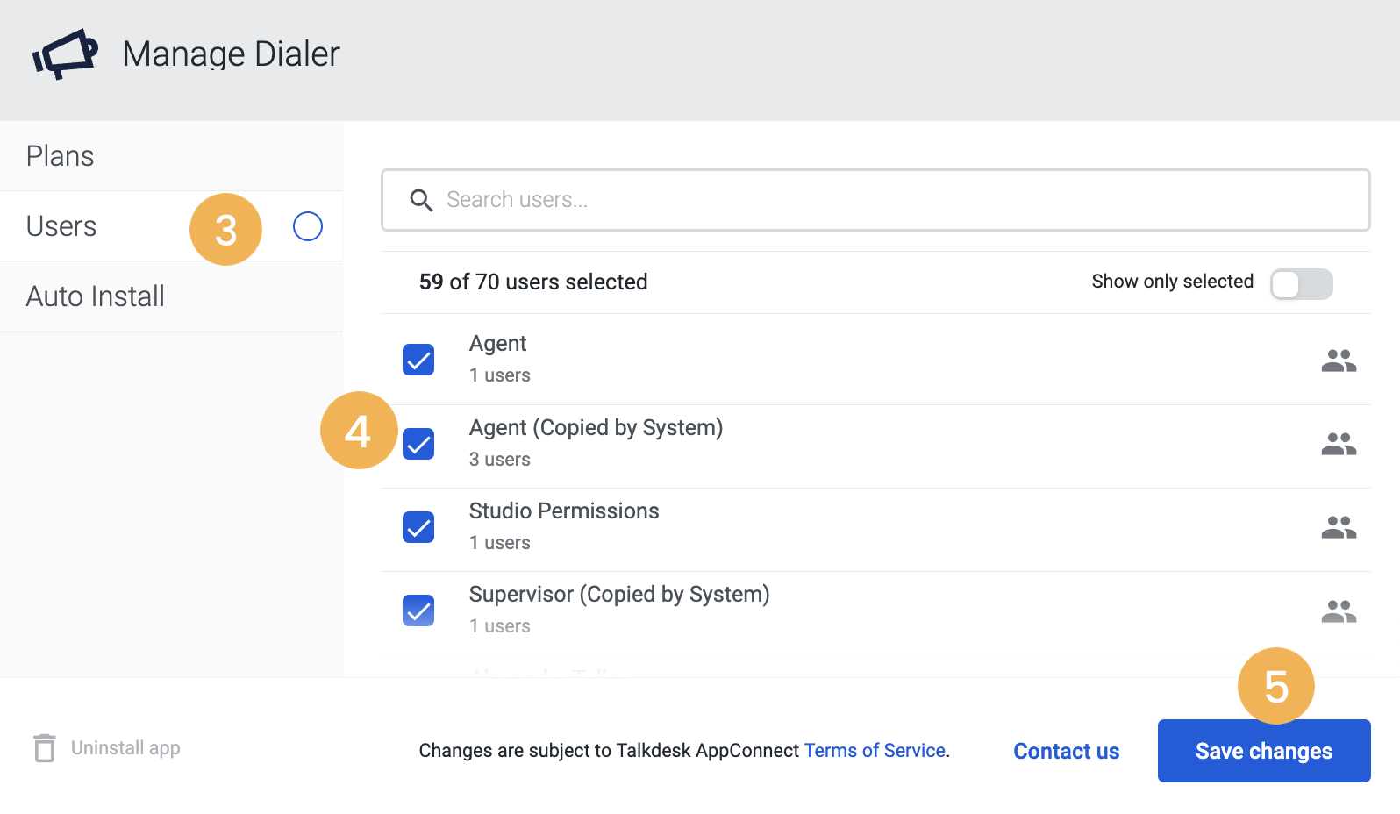This screenshot has height=814, width=1400.
Task: Click the blue circle indicator on Users tab
Action: [x=308, y=226]
